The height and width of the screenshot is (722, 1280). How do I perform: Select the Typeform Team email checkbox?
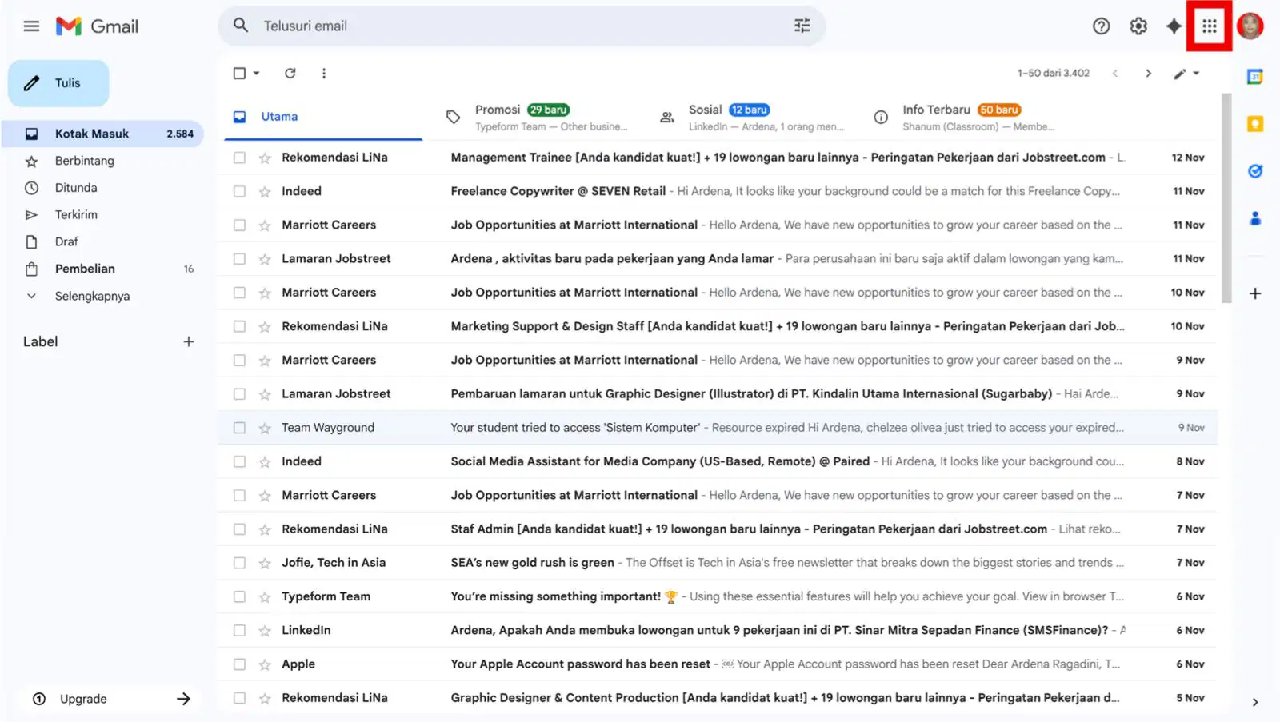point(239,596)
